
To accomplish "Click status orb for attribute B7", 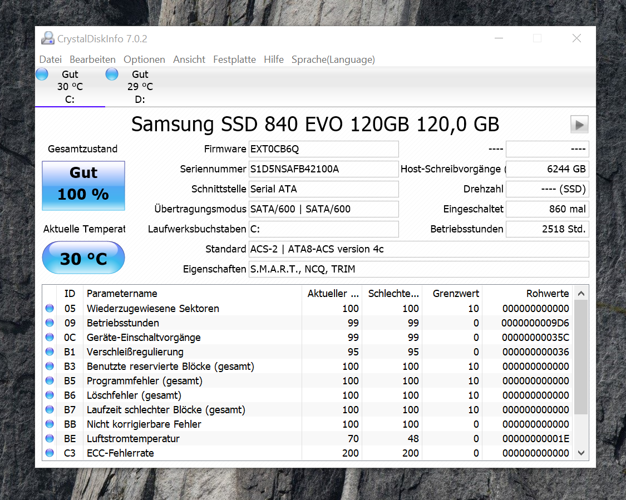I will click(x=50, y=409).
